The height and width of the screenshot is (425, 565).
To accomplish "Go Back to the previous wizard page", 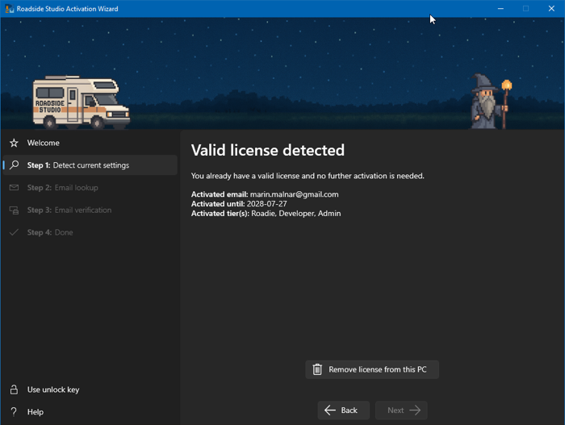I will (x=343, y=410).
